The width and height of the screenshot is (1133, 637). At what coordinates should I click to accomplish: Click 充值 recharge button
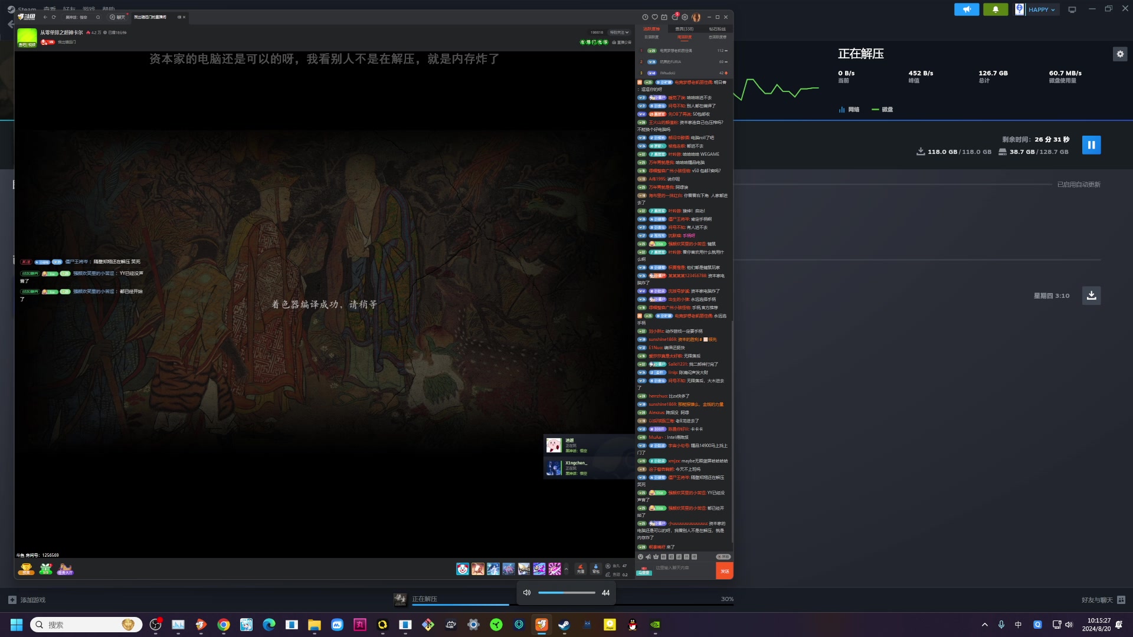(x=581, y=569)
